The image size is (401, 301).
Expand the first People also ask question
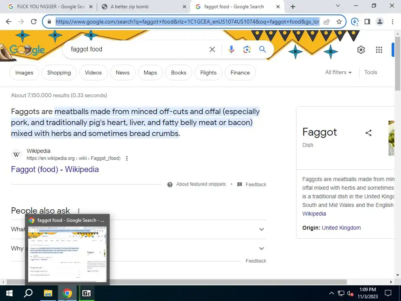pos(139,229)
